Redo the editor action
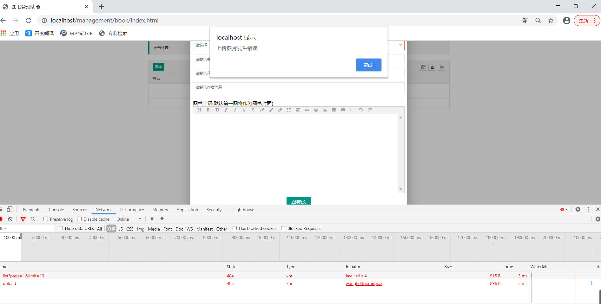 [x=370, y=110]
